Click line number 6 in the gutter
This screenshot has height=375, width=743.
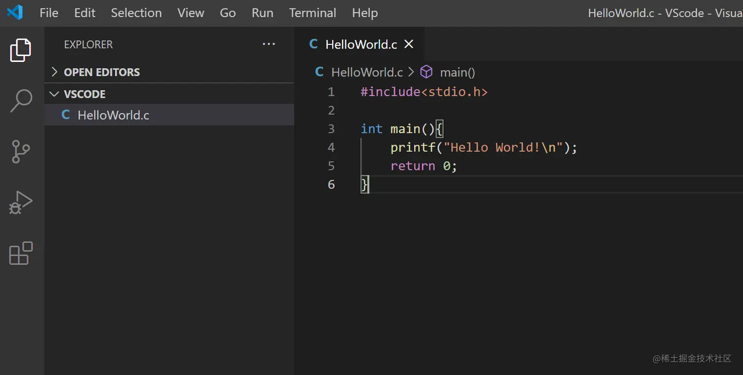(x=331, y=184)
